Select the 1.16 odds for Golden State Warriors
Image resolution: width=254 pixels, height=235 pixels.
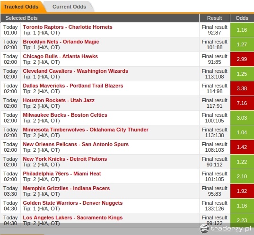point(242,206)
